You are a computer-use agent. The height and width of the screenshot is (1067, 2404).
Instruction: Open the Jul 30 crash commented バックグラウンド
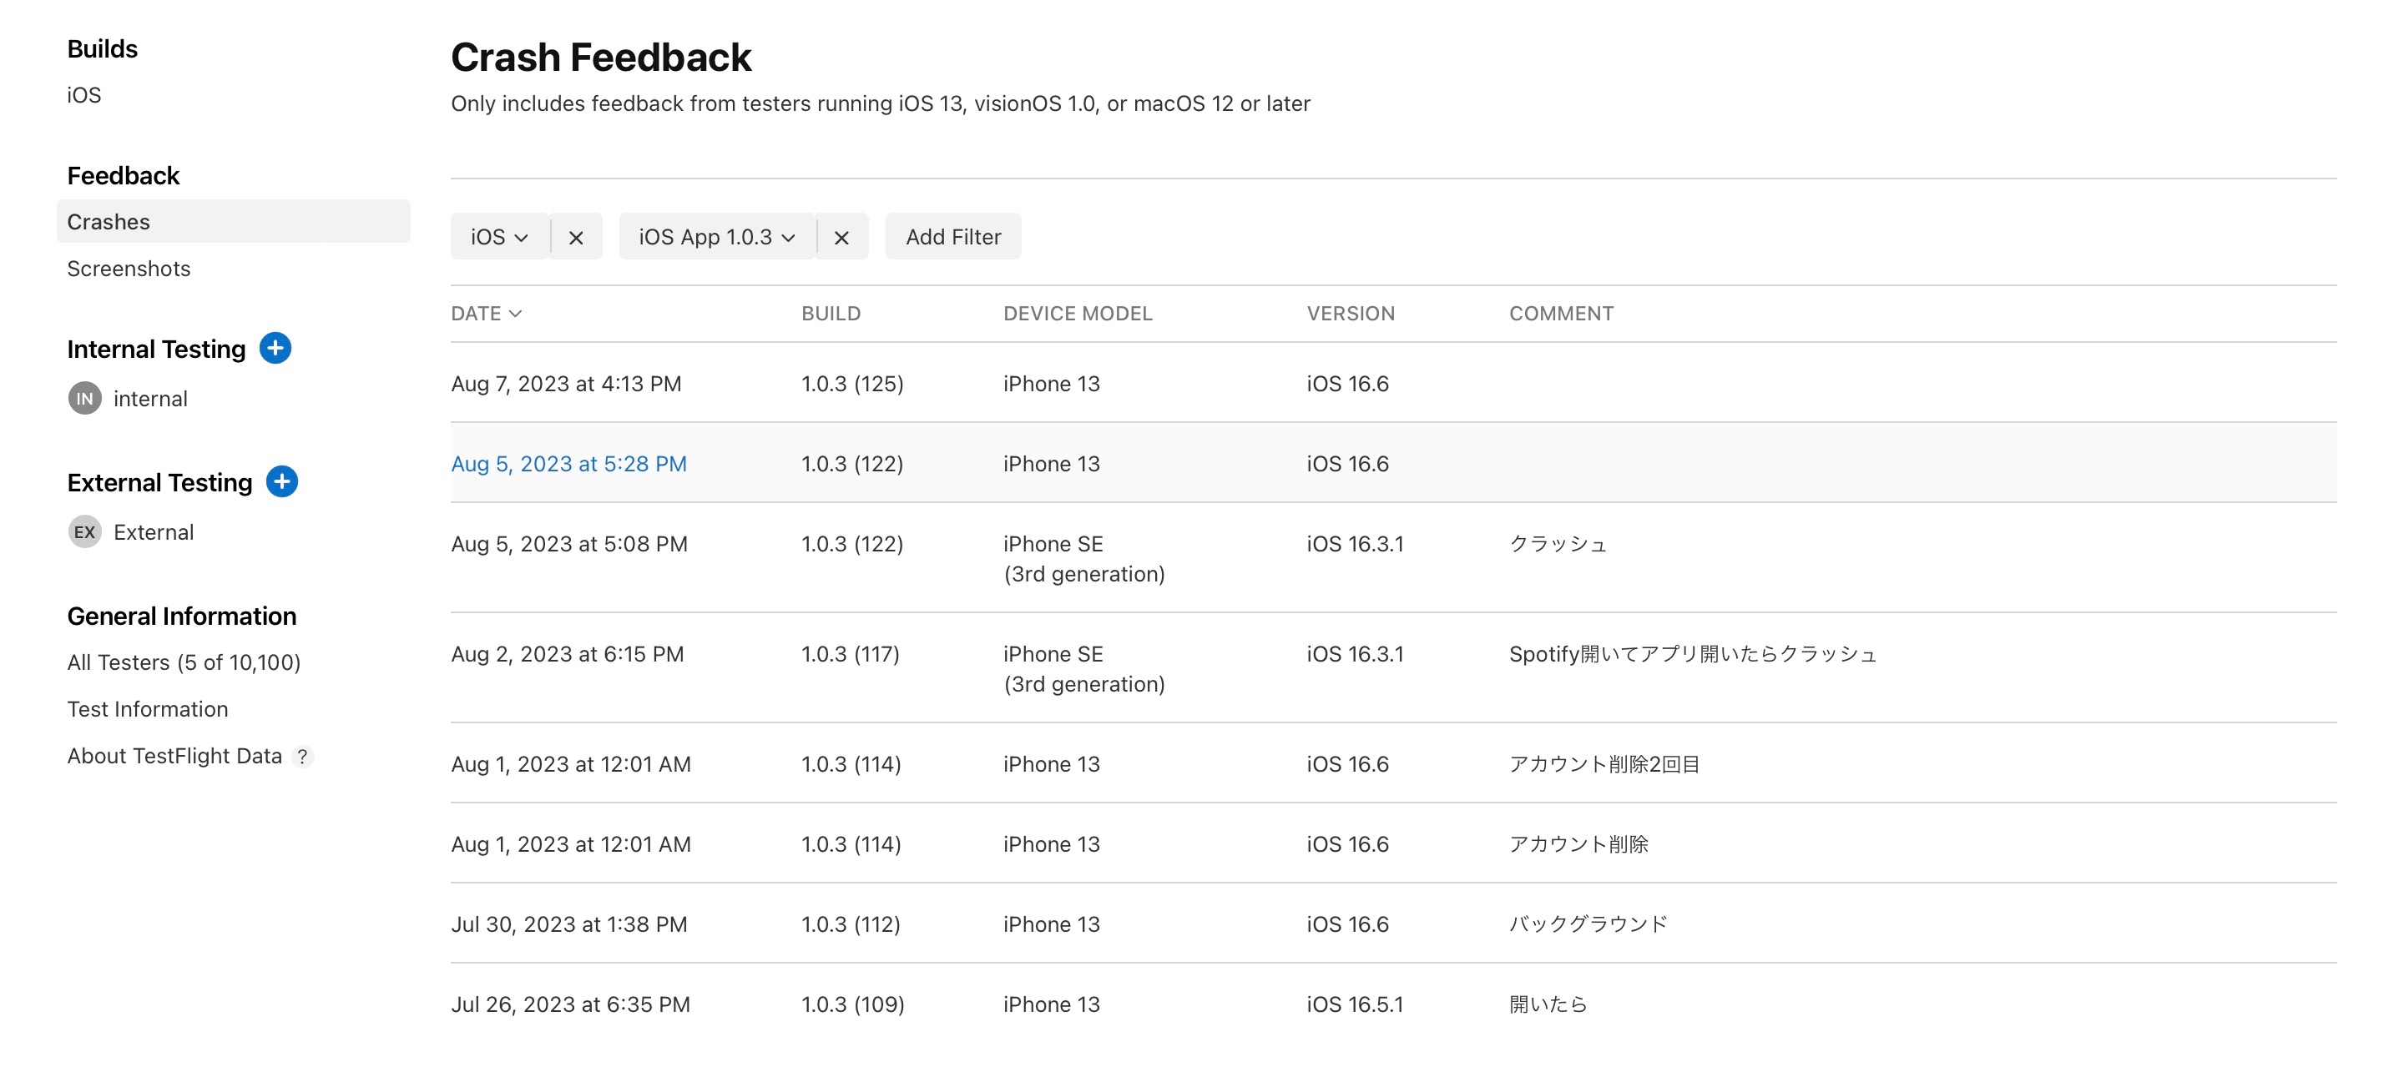(x=568, y=924)
